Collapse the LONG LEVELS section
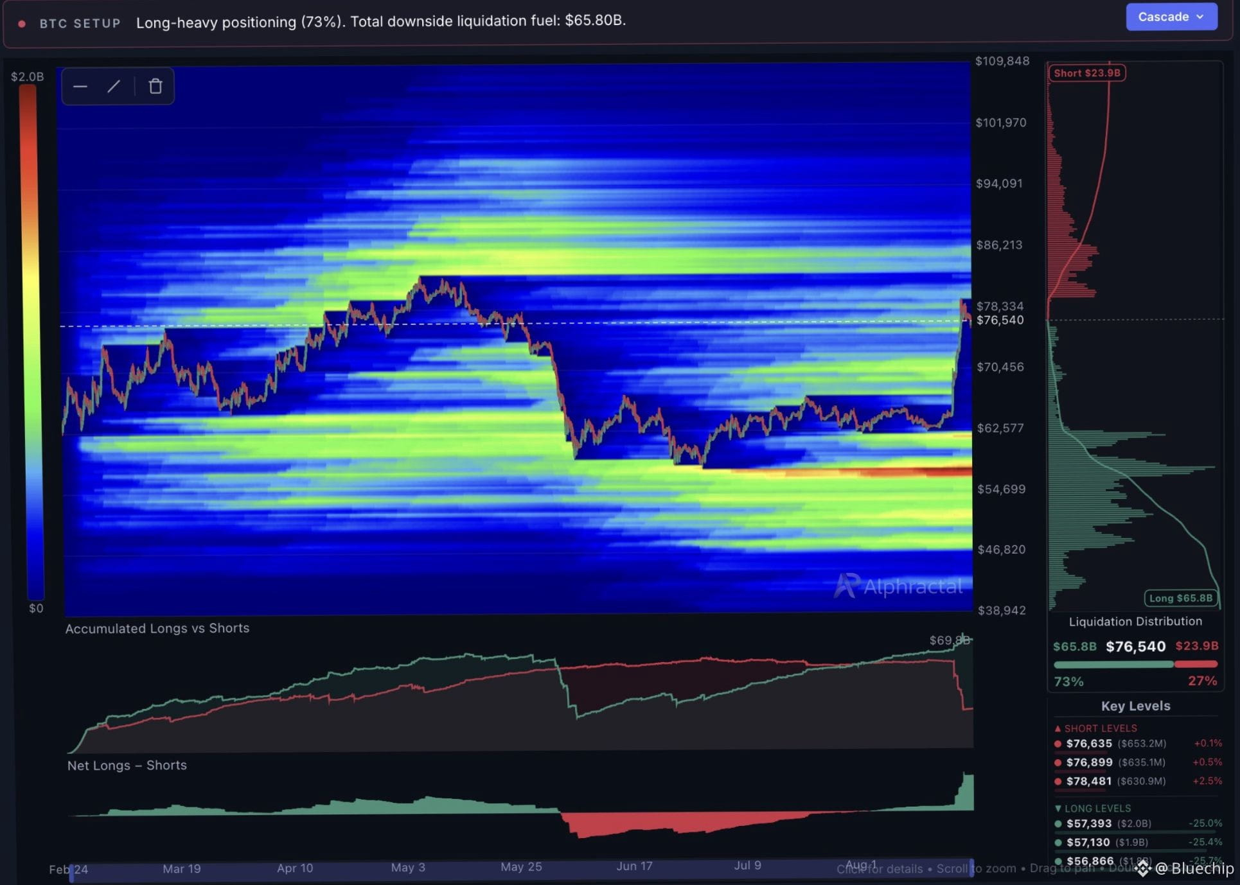1240x885 pixels. pyautogui.click(x=1093, y=809)
